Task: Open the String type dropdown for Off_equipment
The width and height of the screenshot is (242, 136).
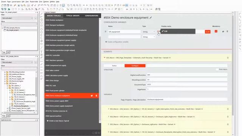Action: point(149,32)
